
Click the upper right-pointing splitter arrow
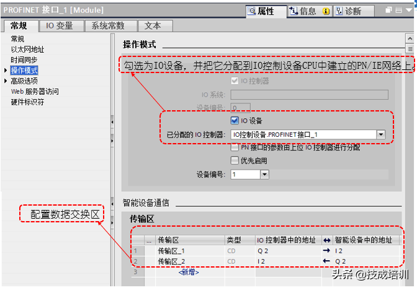click(112, 141)
